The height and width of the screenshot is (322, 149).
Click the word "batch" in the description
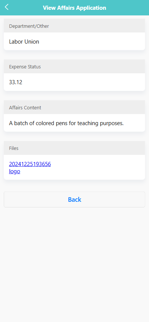21,123
